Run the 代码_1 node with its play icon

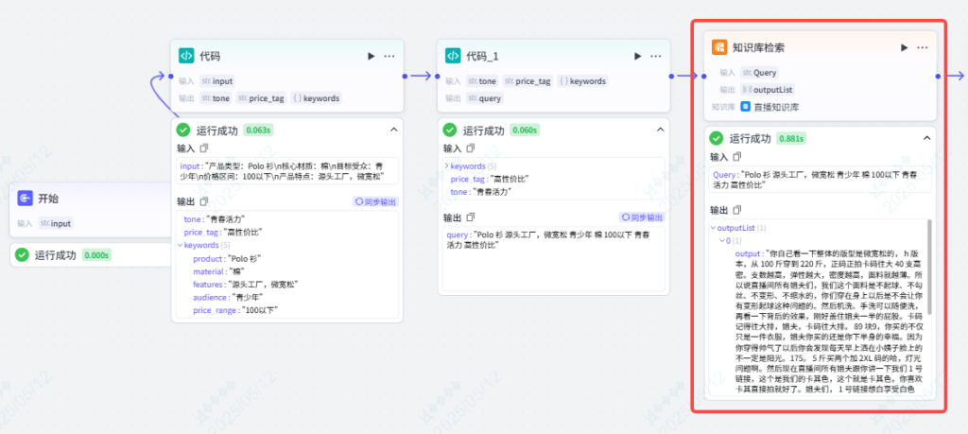638,56
